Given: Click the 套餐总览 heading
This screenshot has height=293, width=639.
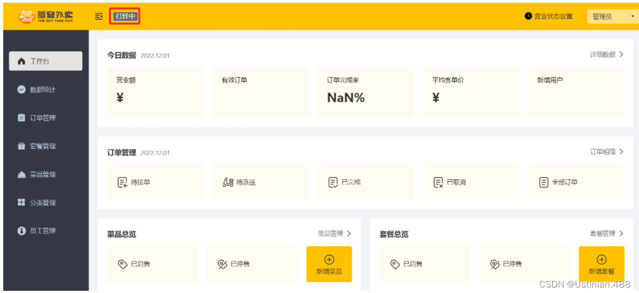Looking at the screenshot, I should pyautogui.click(x=394, y=234).
